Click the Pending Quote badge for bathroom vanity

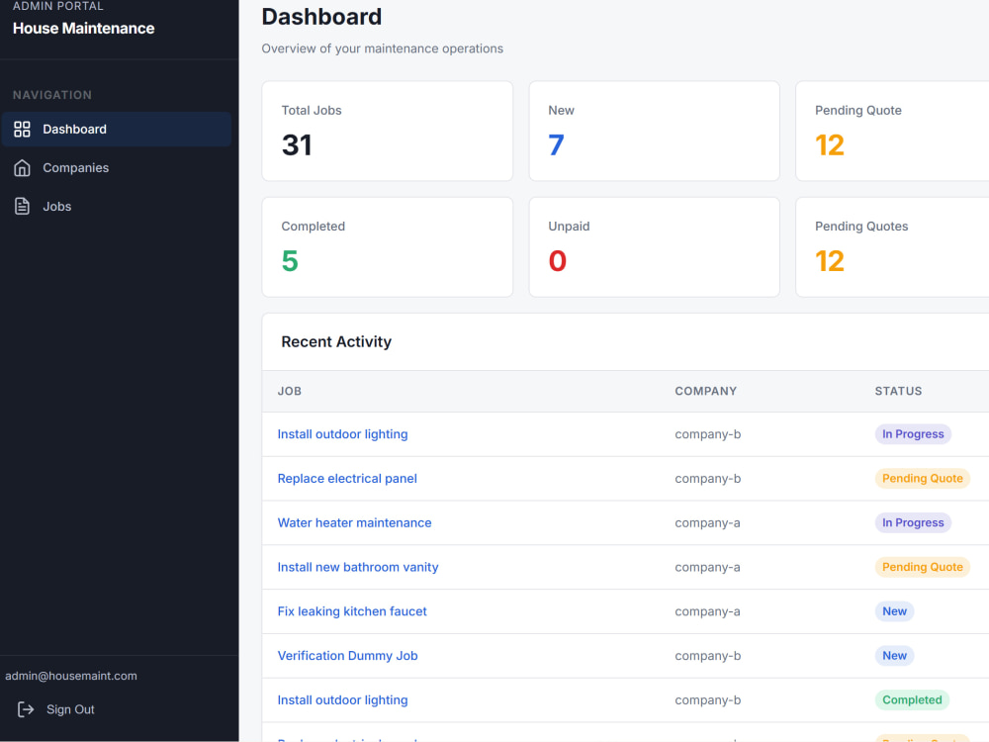click(x=922, y=567)
